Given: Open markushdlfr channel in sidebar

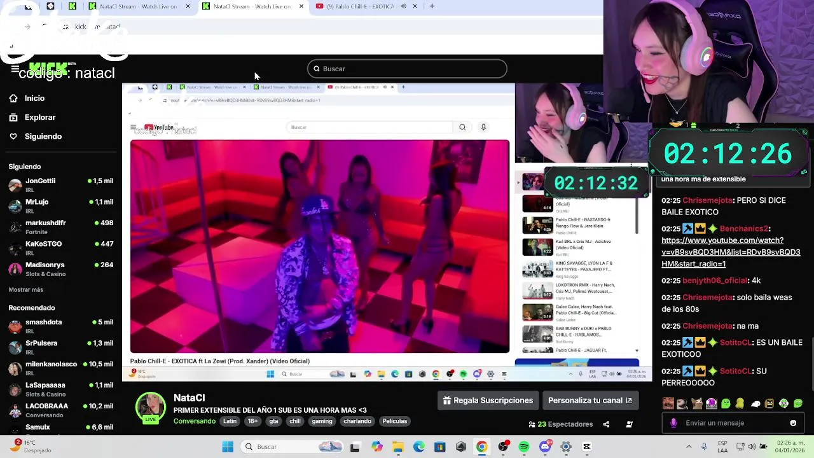Looking at the screenshot, I should point(61,226).
